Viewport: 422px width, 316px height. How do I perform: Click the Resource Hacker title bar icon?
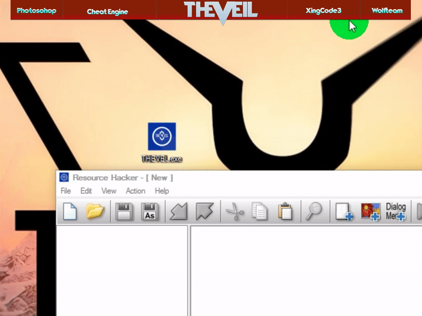[64, 177]
